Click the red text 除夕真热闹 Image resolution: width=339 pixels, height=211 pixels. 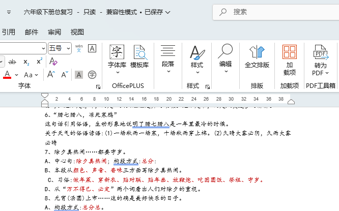[91, 161]
